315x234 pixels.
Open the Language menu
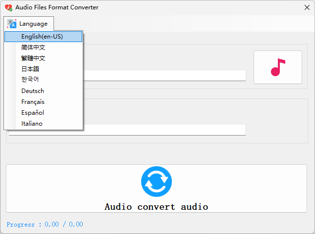pos(29,24)
